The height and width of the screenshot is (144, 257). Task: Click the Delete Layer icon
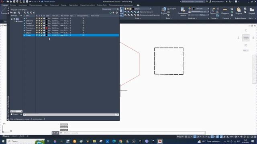[31, 12]
